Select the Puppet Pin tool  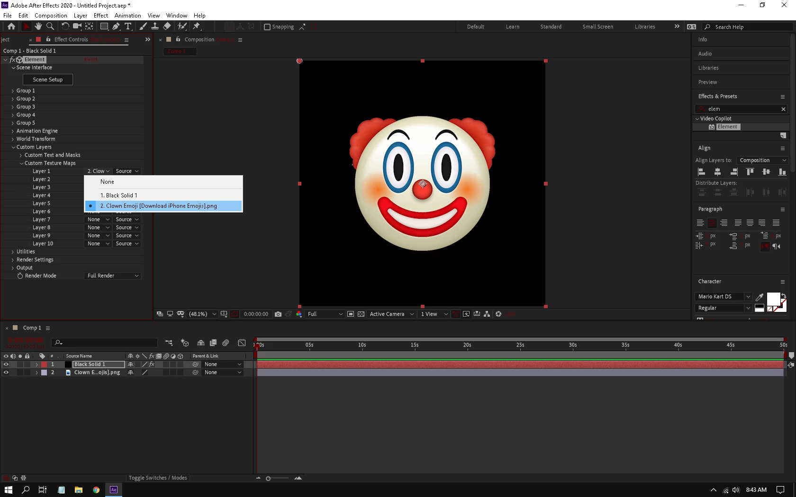197,27
